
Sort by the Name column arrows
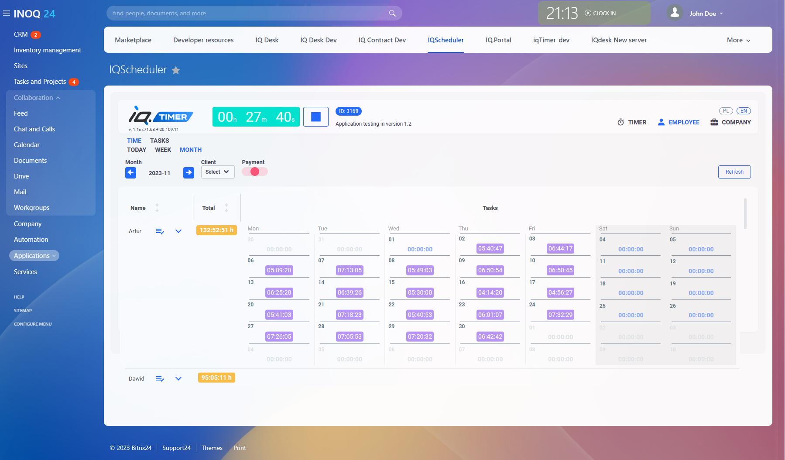(x=157, y=208)
